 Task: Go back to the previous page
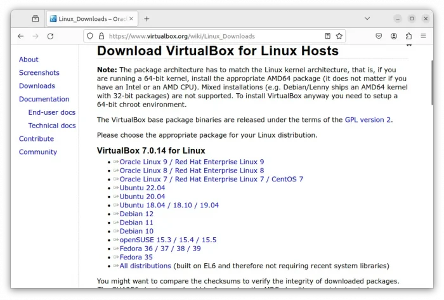20,36
